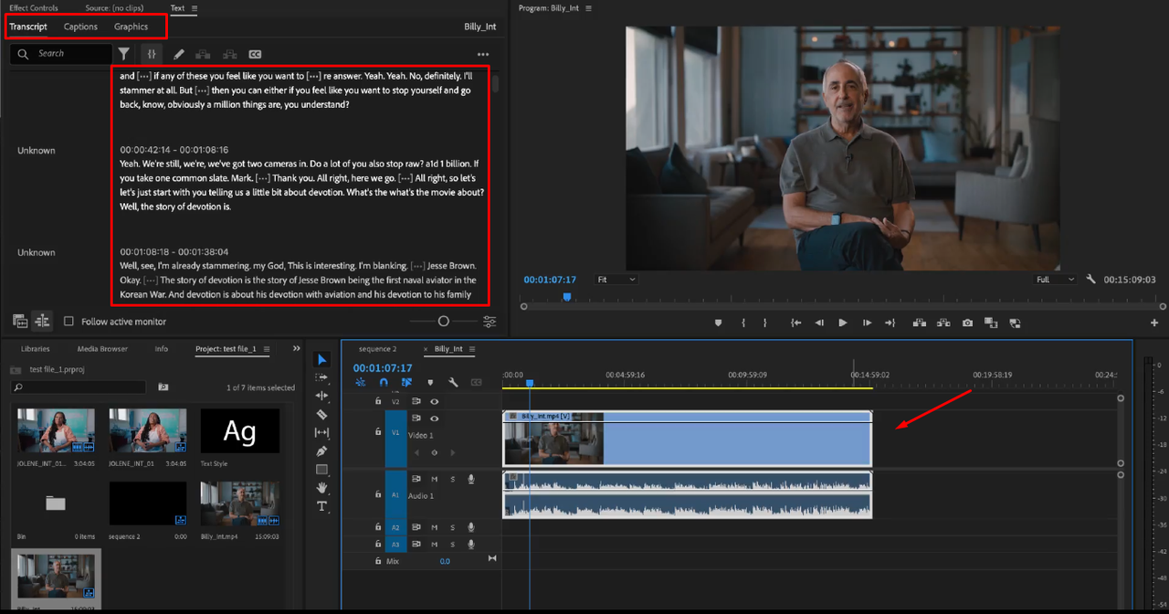Select the Hand tool
1169x614 pixels.
(321, 488)
